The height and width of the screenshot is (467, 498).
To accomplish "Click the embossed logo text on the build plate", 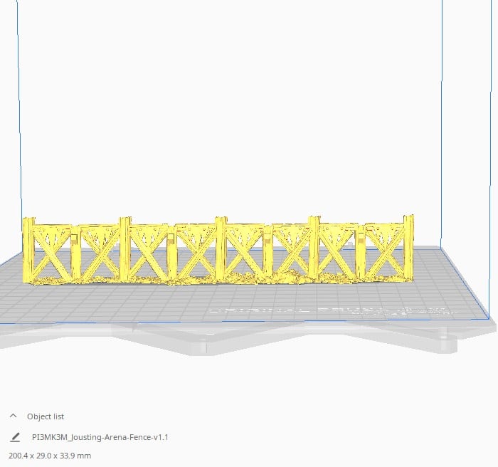I will tap(327, 312).
